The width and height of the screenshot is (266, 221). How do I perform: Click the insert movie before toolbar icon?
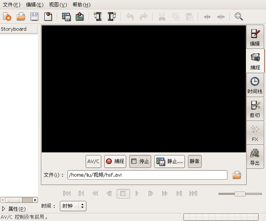pos(98,17)
